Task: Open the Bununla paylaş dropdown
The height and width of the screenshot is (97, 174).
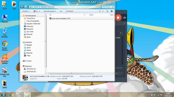Action: 50,11
